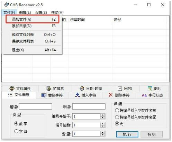The width and height of the screenshot is (172, 142).
Task: Increase 编号位数 with up arrow
Action: point(102,124)
